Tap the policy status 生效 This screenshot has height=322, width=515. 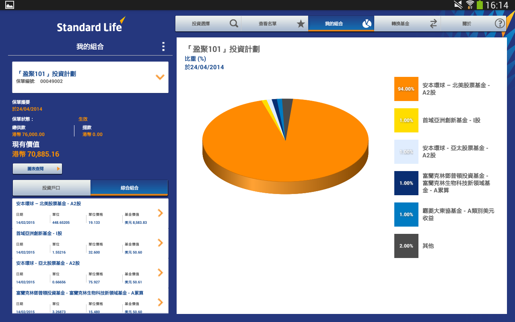coord(83,119)
